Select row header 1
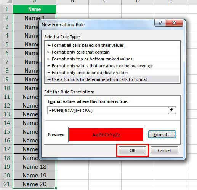197x190 pixels. click(6, 9)
